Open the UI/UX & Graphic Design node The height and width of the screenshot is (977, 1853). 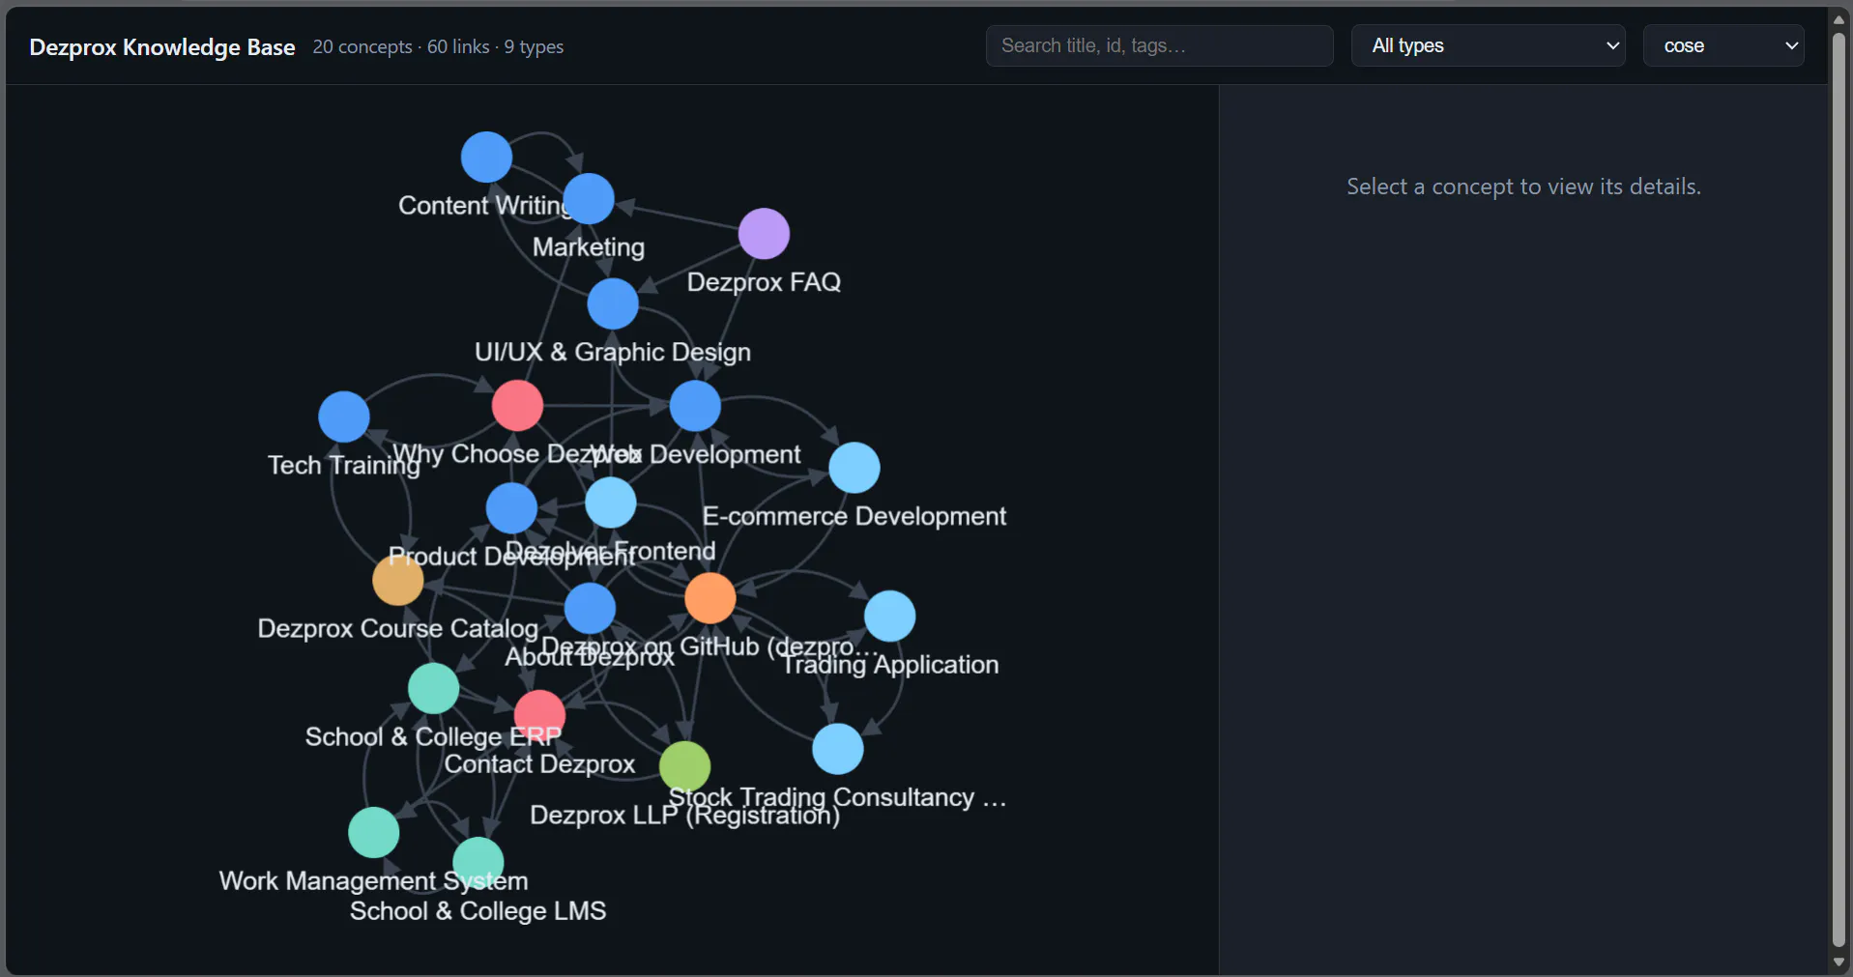(x=613, y=303)
